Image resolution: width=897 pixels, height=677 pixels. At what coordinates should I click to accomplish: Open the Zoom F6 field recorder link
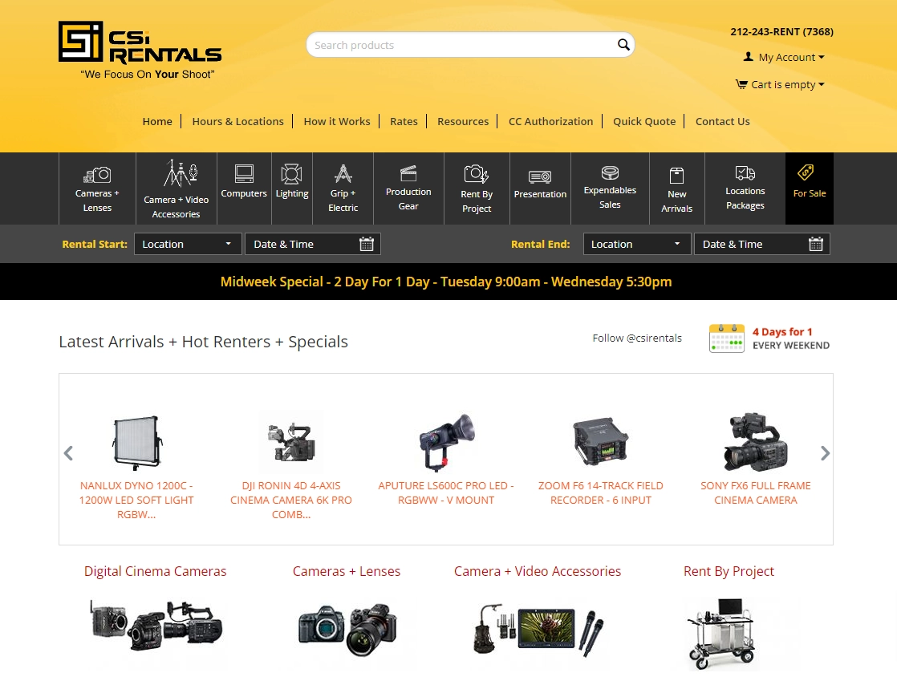click(601, 493)
